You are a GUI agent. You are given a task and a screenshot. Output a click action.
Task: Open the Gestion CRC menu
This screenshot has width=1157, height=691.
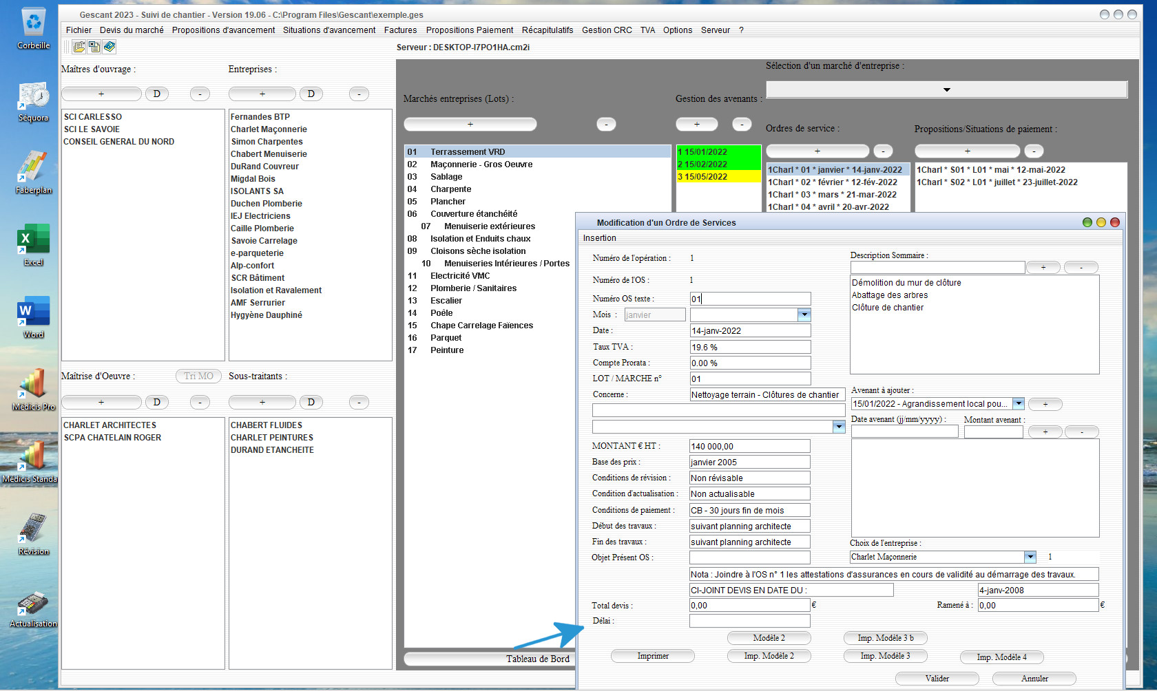click(x=607, y=30)
